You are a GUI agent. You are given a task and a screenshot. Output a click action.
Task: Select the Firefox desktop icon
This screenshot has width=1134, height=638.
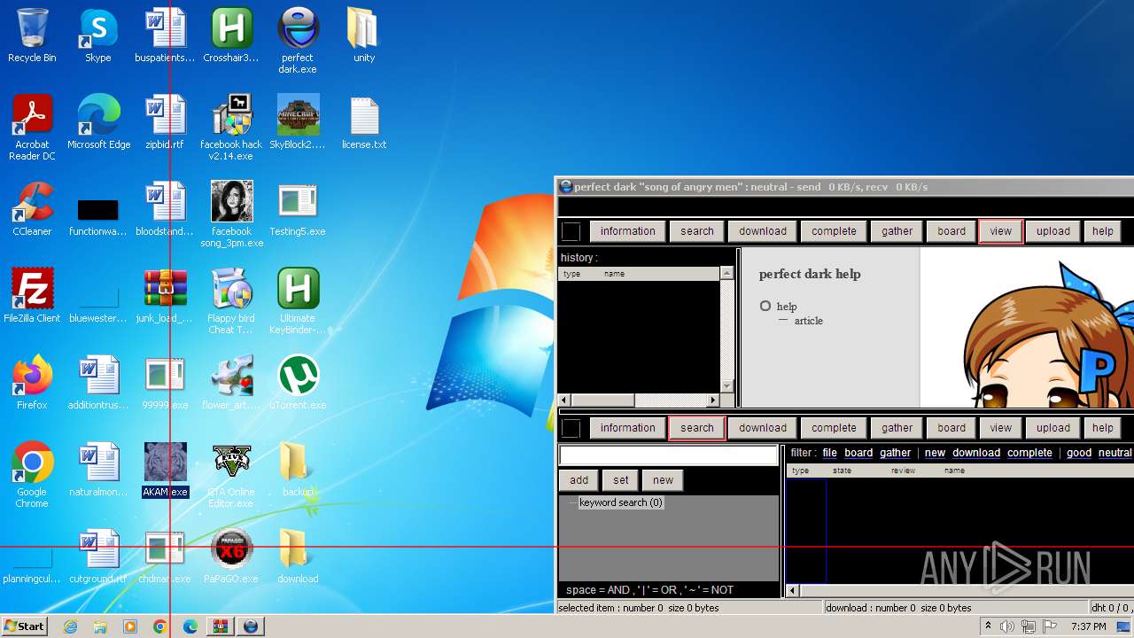(32, 383)
